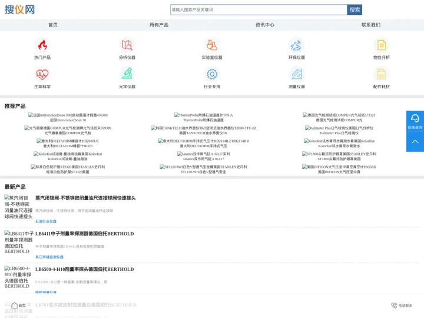The image size is (424, 318).
Task: Focus the product keyword search field
Action: click(259, 10)
